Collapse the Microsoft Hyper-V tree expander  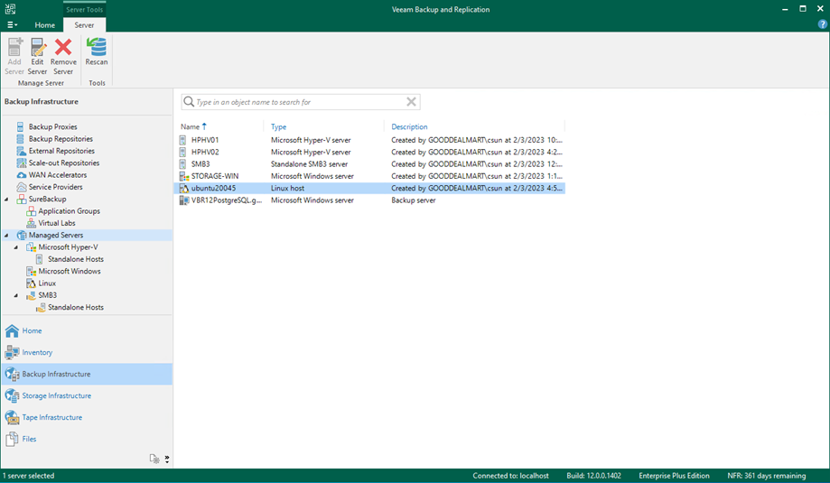click(16, 247)
